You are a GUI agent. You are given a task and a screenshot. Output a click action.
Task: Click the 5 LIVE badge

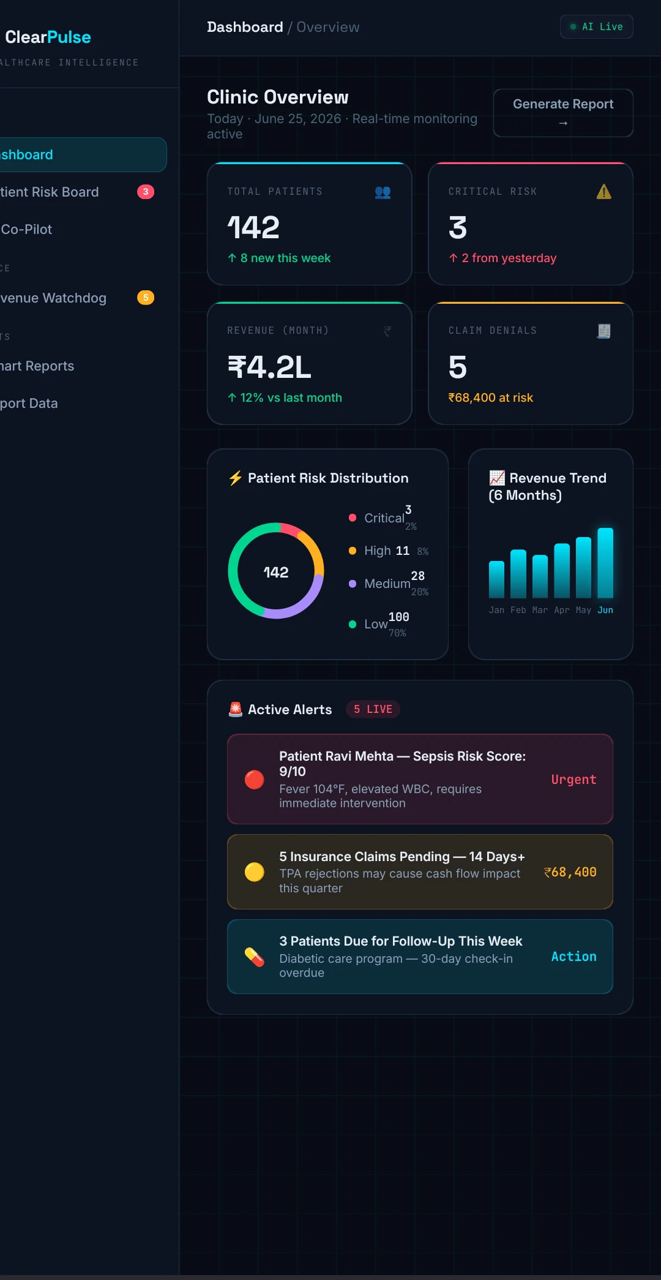[x=373, y=709]
